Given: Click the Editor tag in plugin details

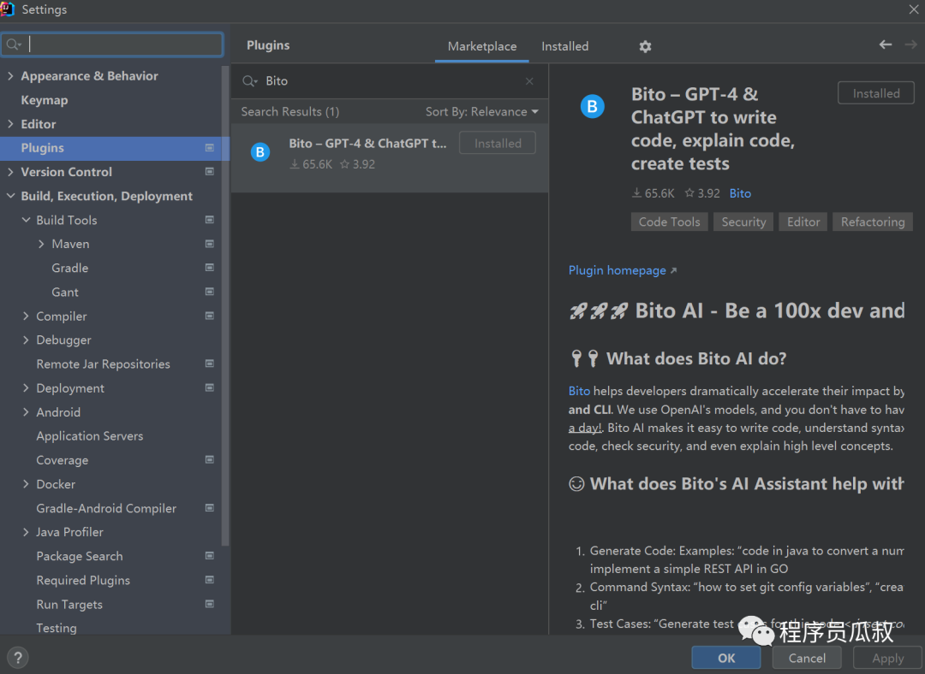Looking at the screenshot, I should (x=803, y=222).
